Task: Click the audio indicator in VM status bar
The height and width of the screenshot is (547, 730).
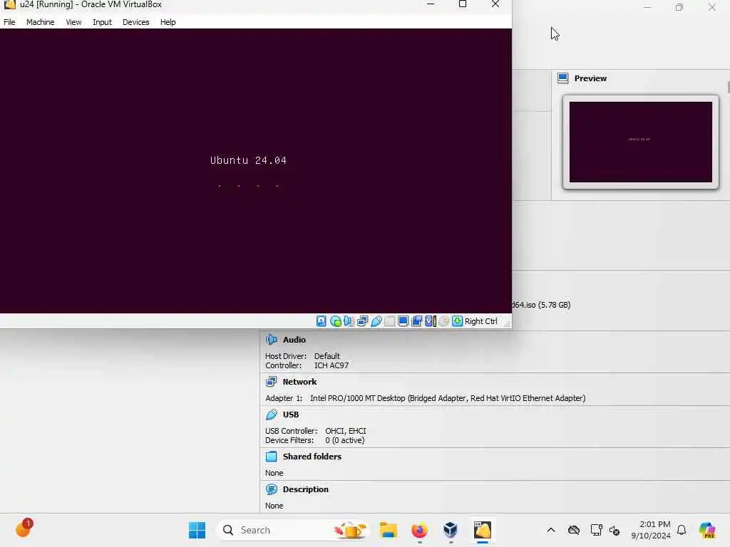Action: [x=349, y=321]
